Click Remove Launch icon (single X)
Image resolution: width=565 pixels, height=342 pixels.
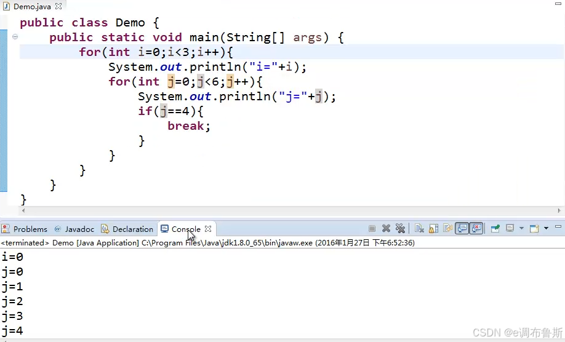click(386, 229)
